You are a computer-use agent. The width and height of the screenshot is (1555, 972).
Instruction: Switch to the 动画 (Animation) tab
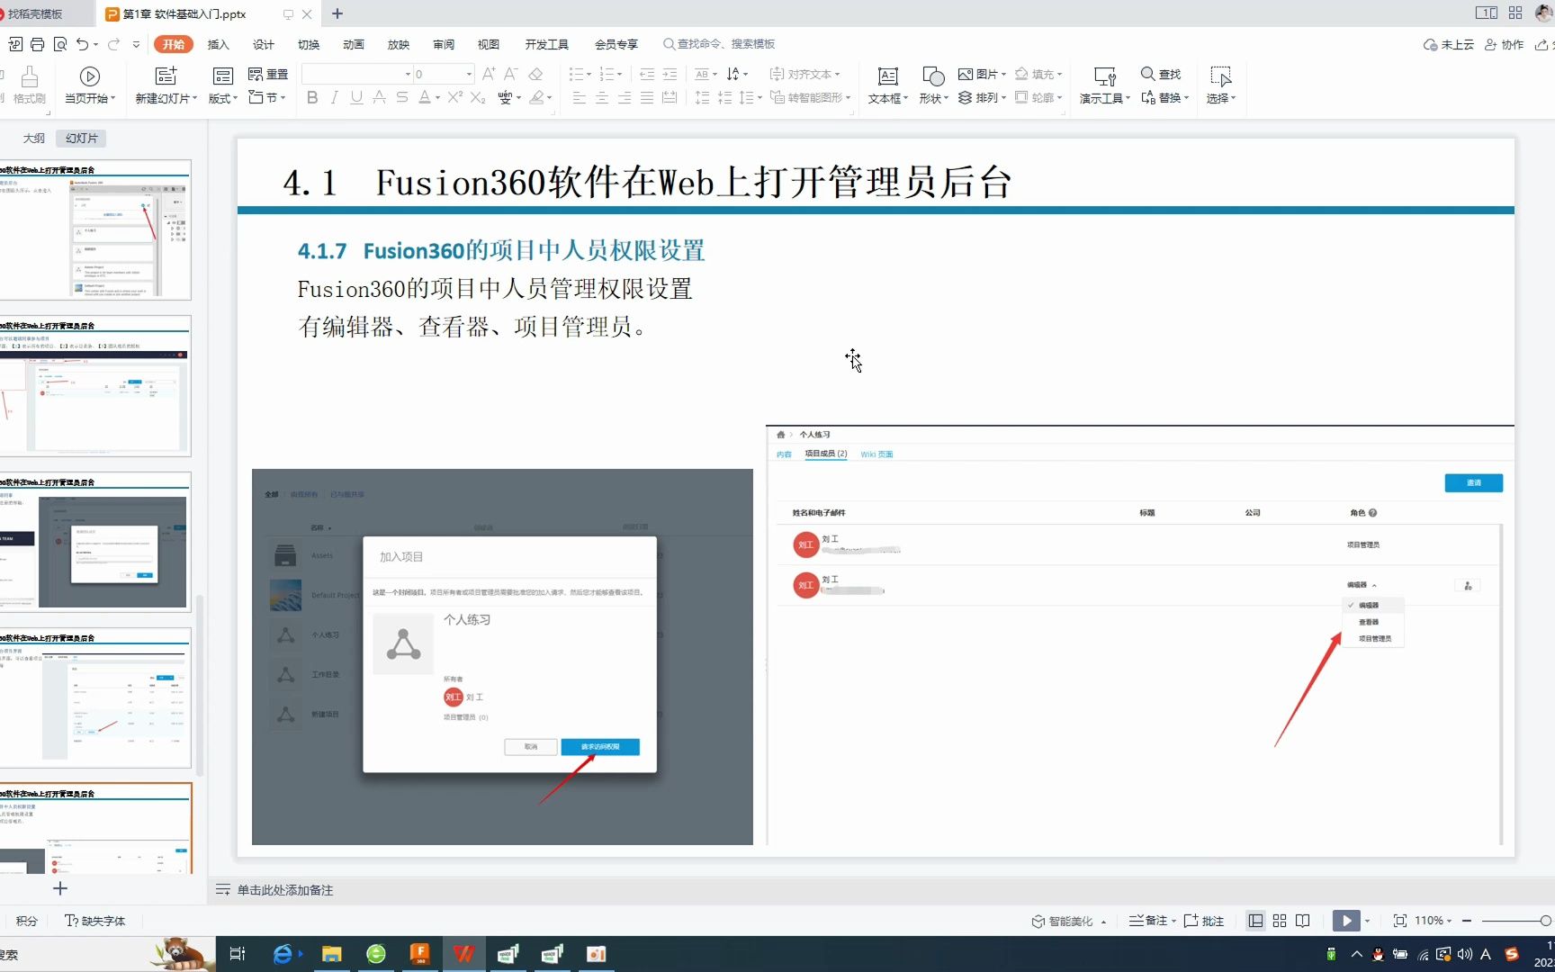point(354,44)
